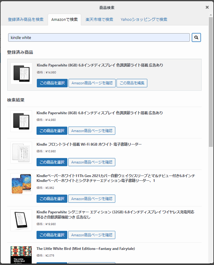Screen dimensions: 214x265
Task: Click the dialog's vertical scrollbar thumb
Action: click(x=211, y=82)
